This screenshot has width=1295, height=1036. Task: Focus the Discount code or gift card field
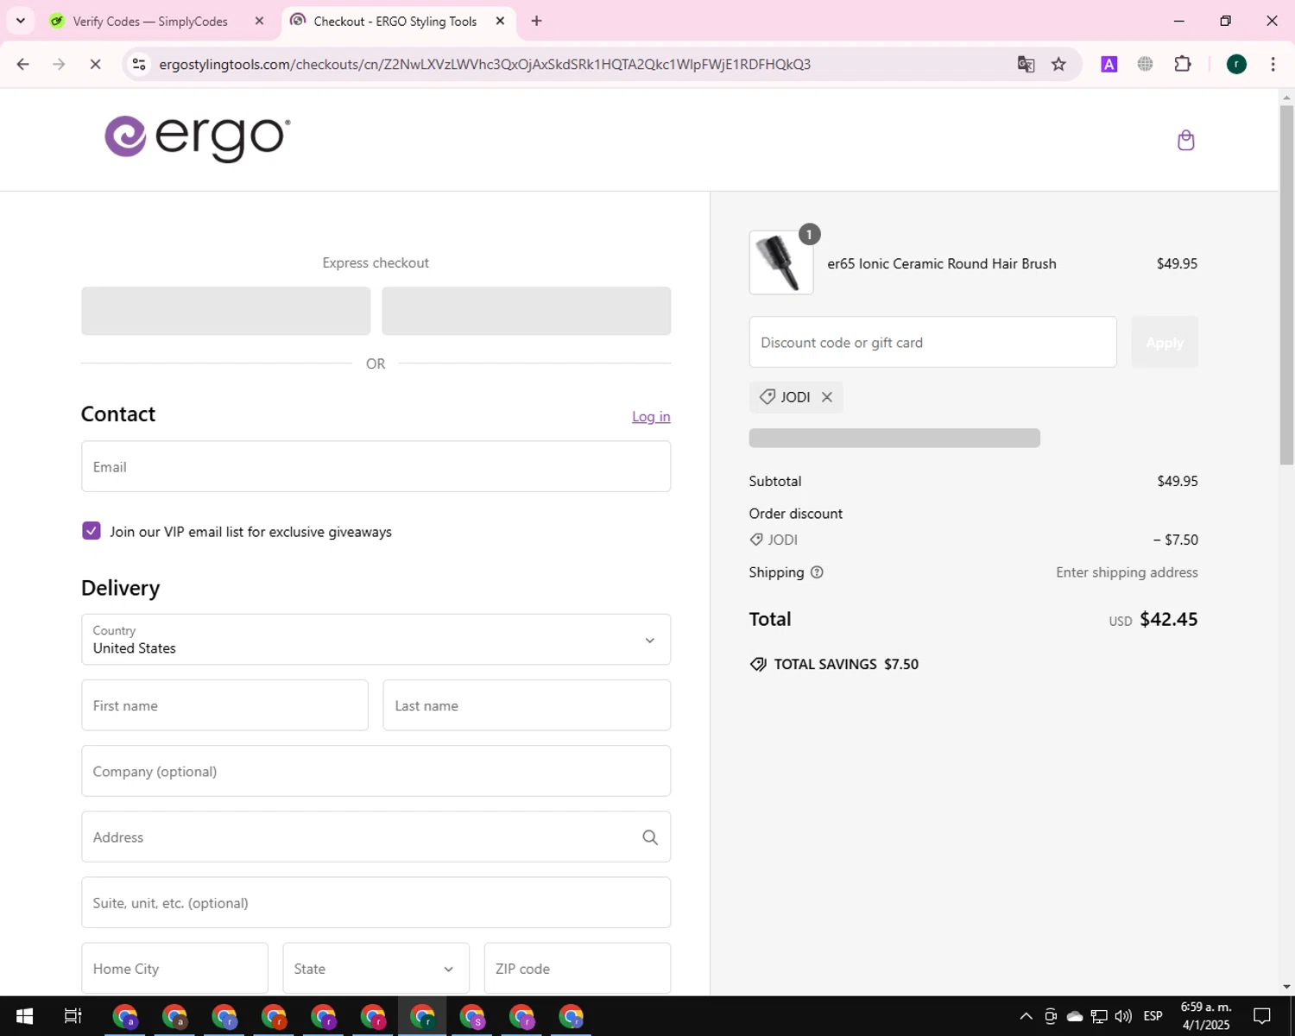click(x=932, y=343)
